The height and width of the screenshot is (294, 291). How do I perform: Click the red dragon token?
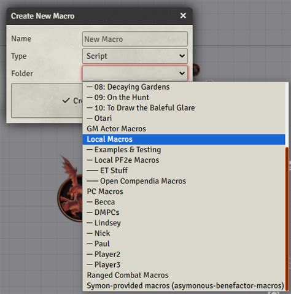pyautogui.click(x=70, y=189)
